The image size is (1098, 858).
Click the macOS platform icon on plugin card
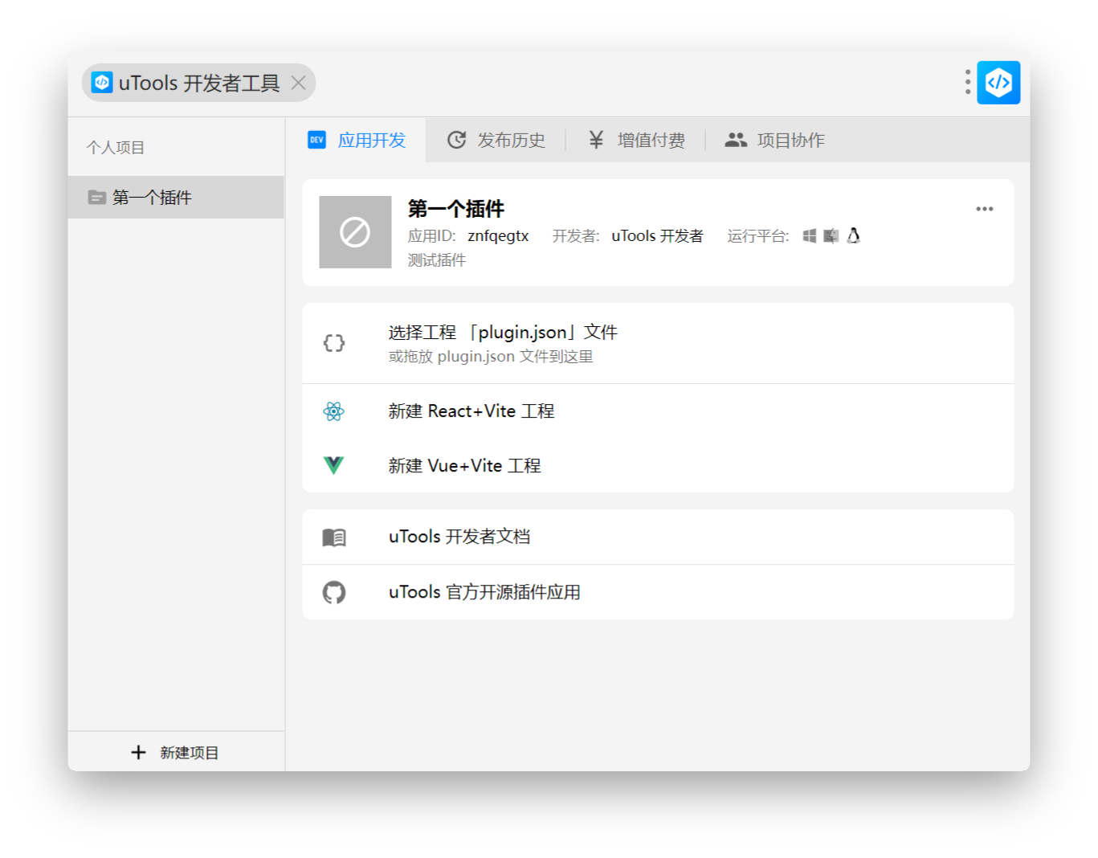(831, 235)
